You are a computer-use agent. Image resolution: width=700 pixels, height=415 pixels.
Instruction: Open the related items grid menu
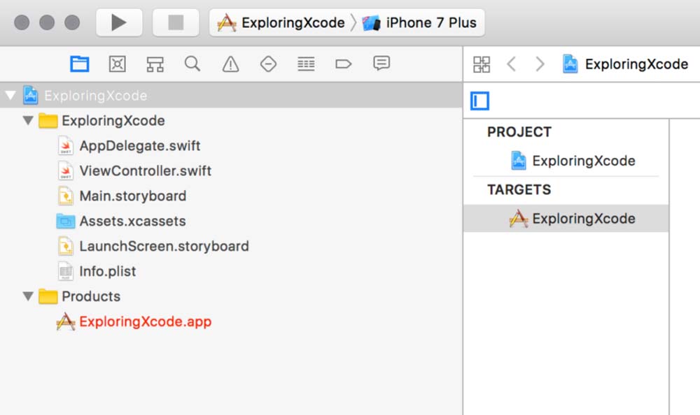coord(482,64)
